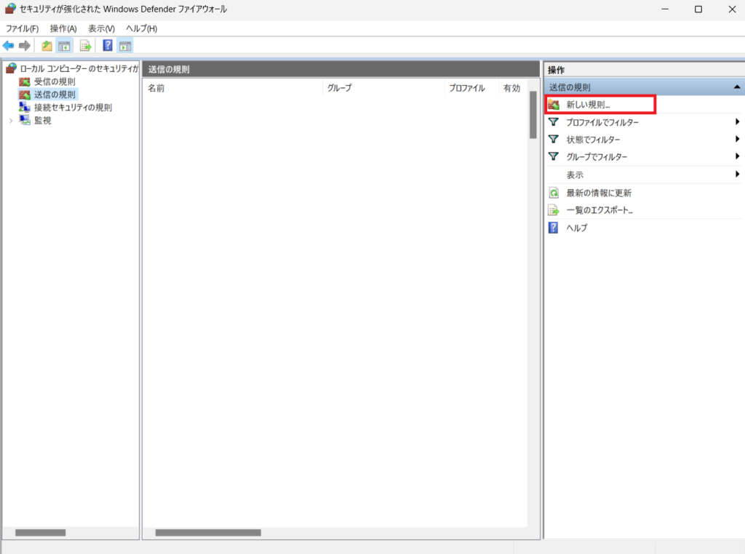
Task: Open the ファイル(F) menu
Action: pyautogui.click(x=22, y=28)
